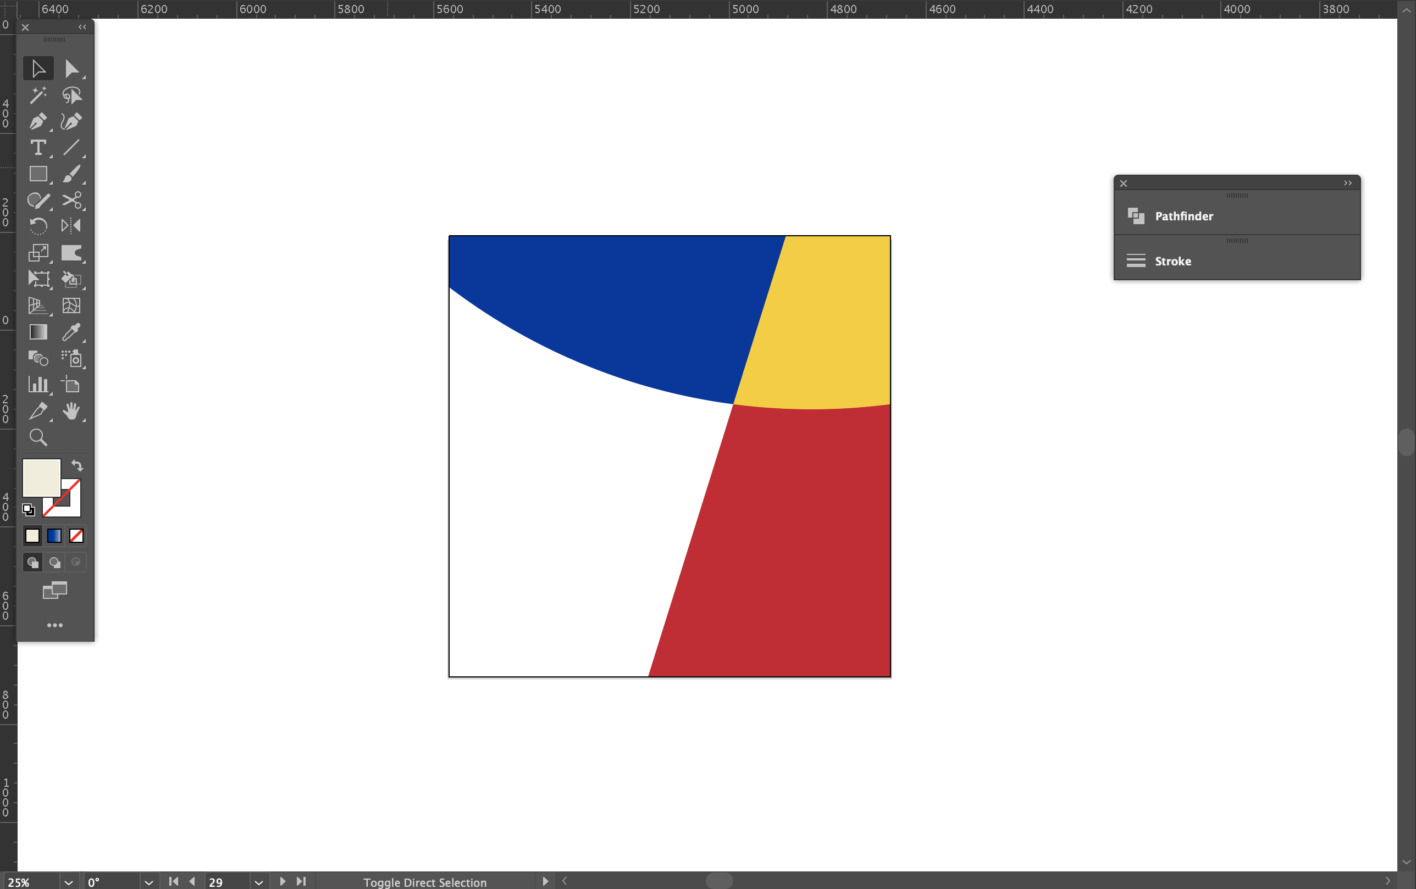Select the Type tool
Screen dimensions: 1416x889
(38, 148)
